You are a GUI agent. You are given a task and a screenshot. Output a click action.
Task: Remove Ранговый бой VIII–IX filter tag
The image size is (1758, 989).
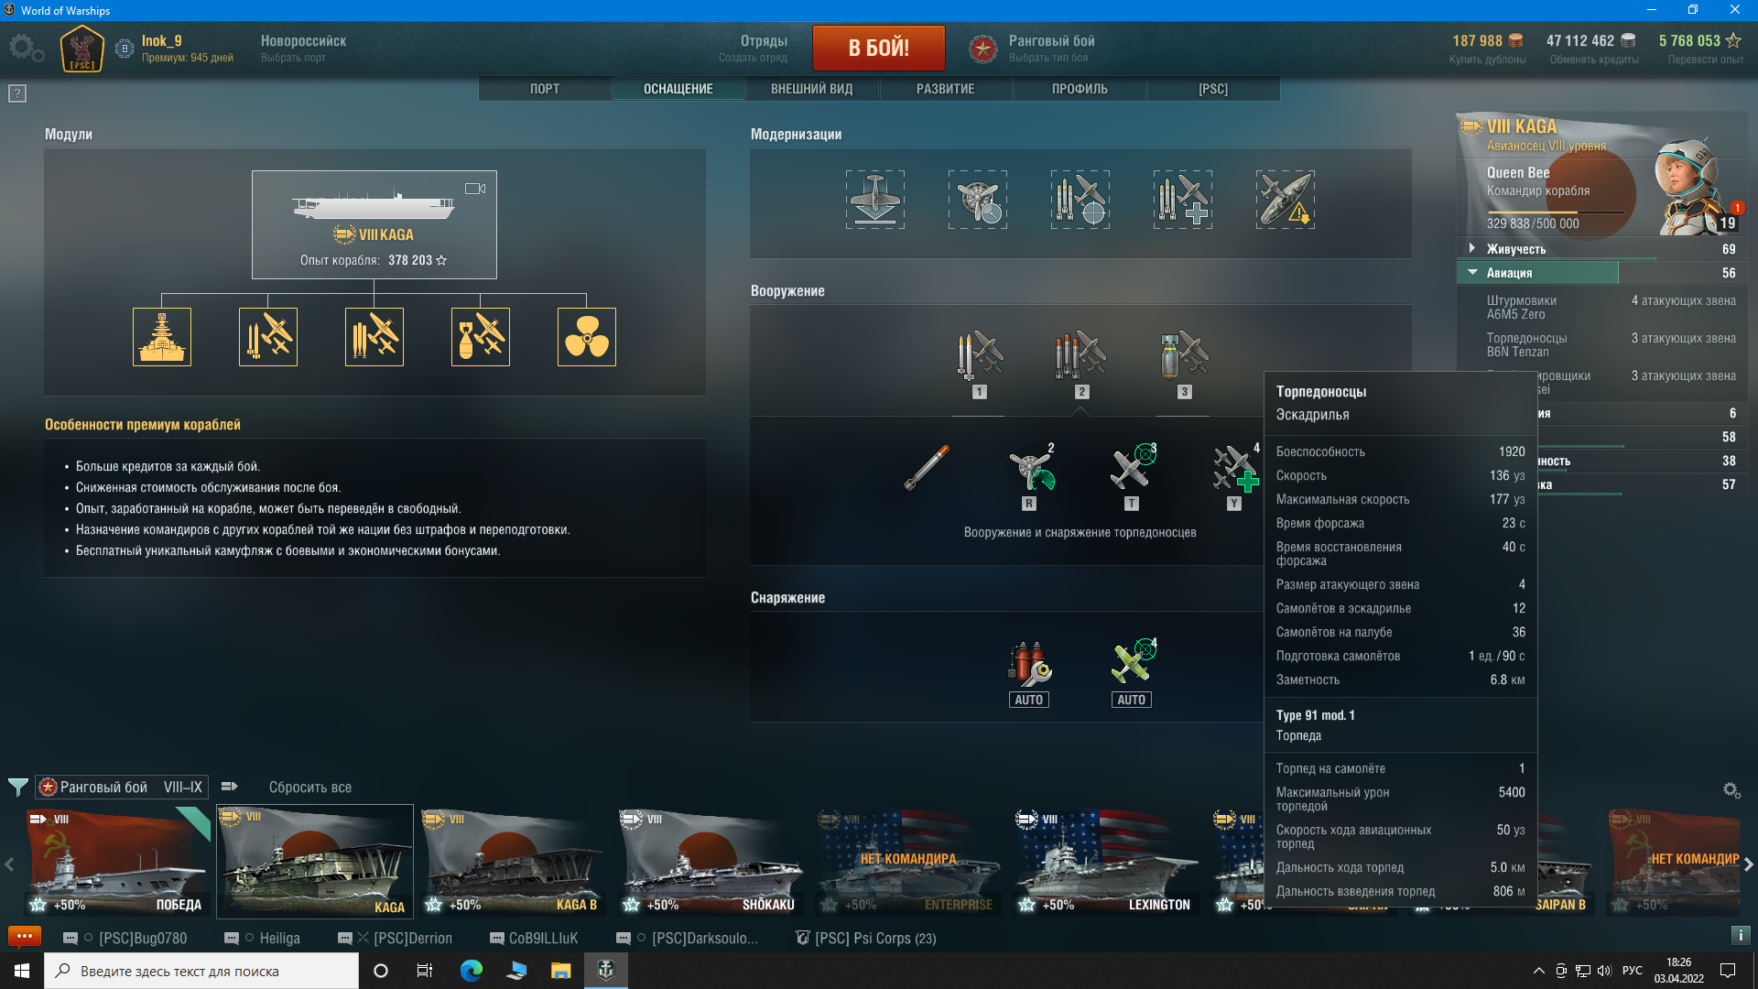point(122,787)
